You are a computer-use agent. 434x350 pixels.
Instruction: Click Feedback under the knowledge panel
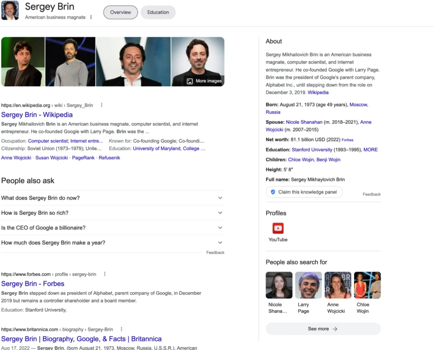[x=371, y=194]
